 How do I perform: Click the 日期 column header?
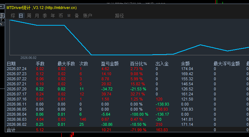[11, 64]
